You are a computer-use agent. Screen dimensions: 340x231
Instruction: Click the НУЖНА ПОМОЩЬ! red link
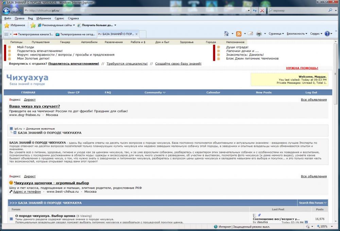pyautogui.click(x=302, y=68)
